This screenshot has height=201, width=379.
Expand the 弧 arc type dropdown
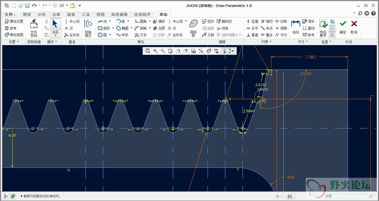pyautogui.click(x=128, y=21)
